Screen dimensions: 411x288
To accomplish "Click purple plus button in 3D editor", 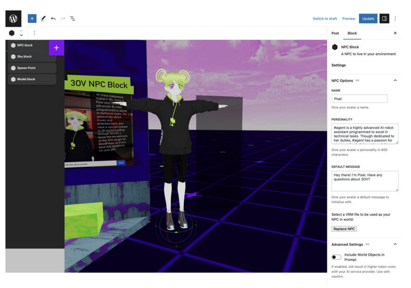I will [x=56, y=48].
